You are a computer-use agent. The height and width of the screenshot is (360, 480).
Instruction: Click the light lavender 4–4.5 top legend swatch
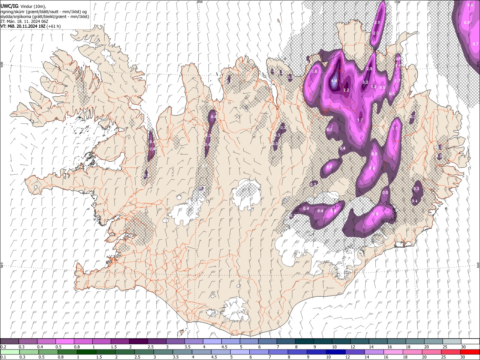(211, 341)
